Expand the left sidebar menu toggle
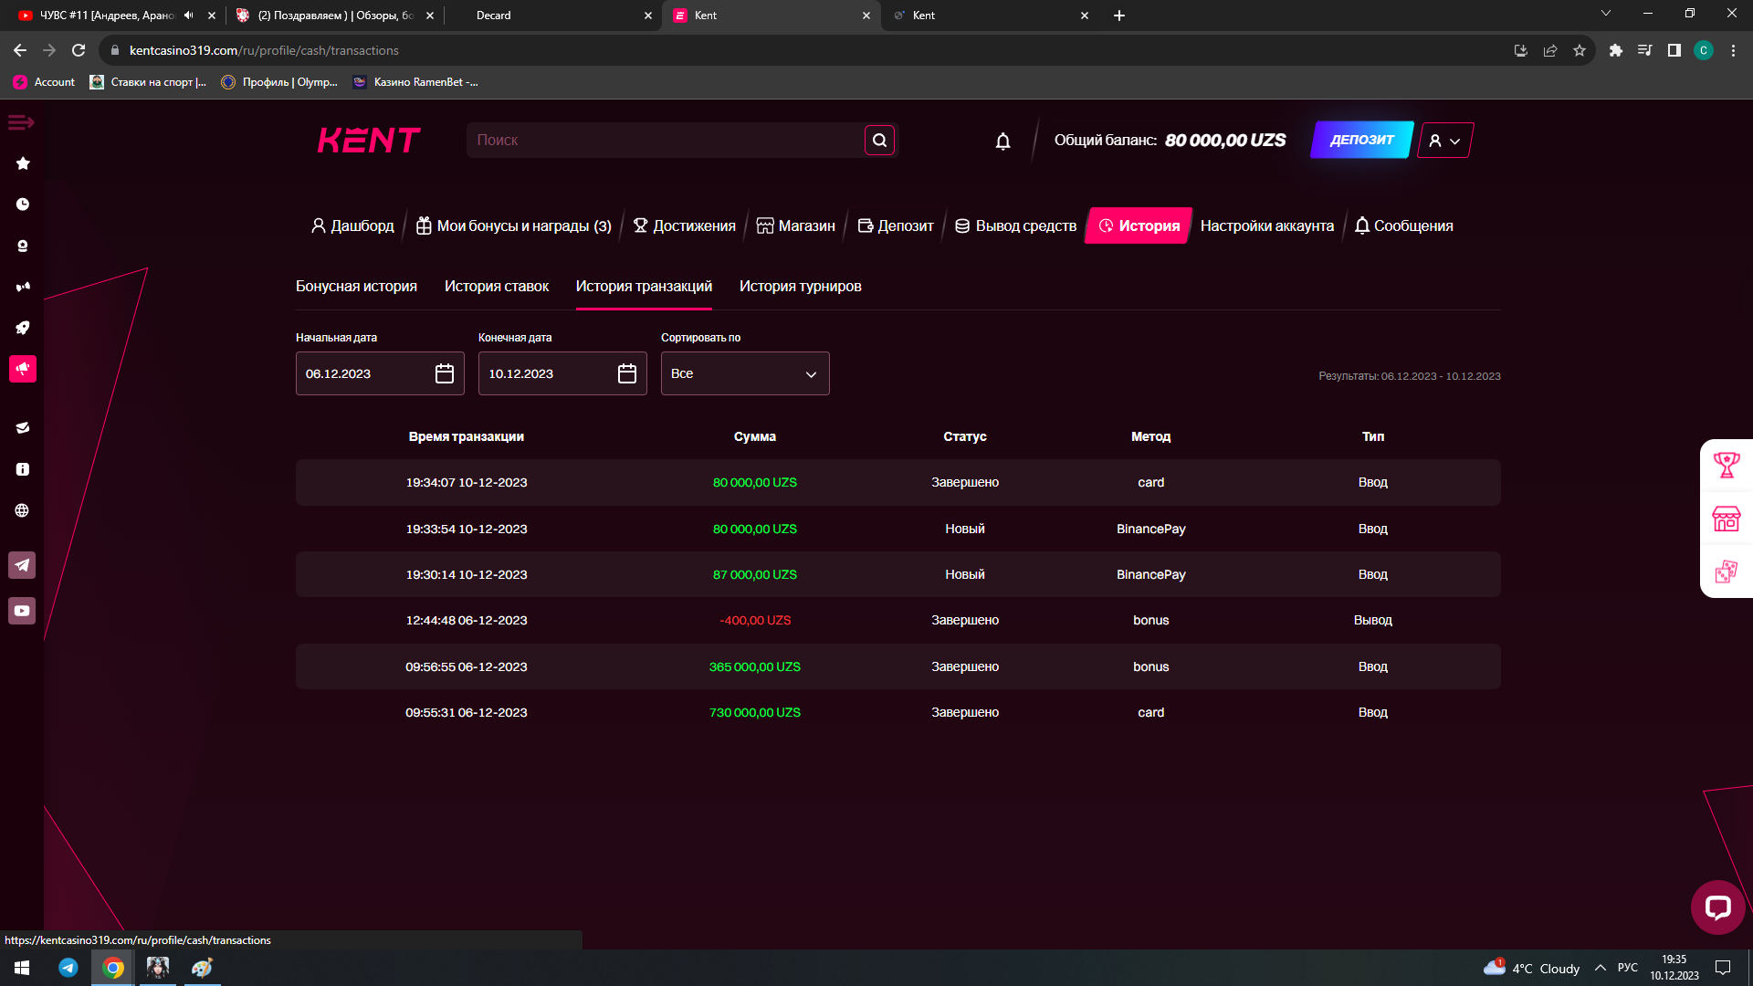 click(21, 122)
